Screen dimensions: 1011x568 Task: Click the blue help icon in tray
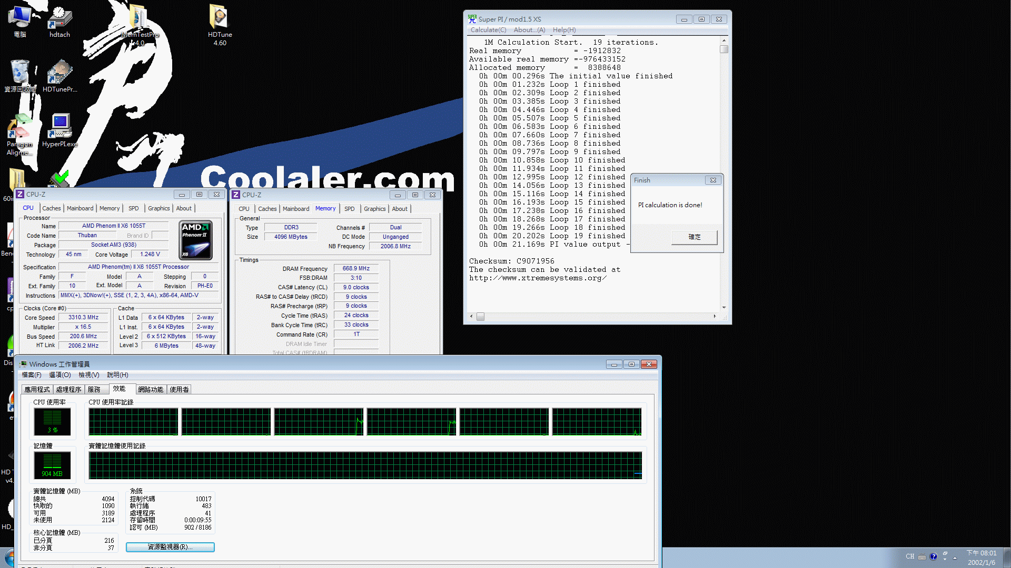(x=934, y=556)
